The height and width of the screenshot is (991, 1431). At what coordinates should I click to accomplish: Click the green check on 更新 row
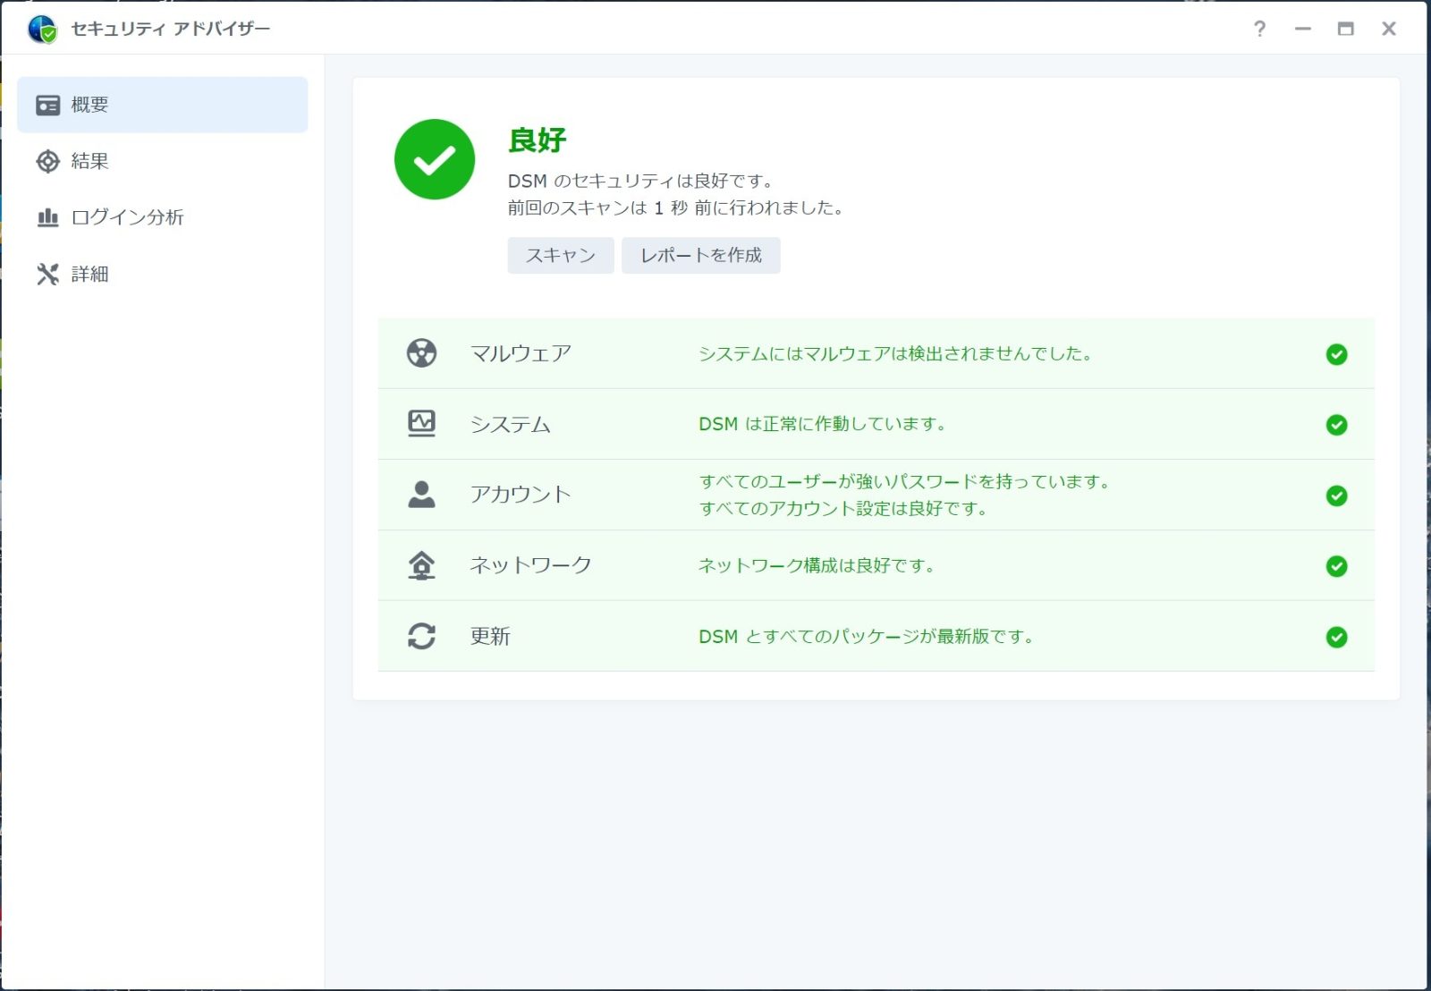click(x=1336, y=637)
